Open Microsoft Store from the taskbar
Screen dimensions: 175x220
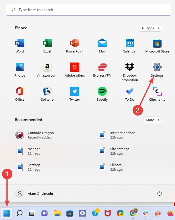70,213
